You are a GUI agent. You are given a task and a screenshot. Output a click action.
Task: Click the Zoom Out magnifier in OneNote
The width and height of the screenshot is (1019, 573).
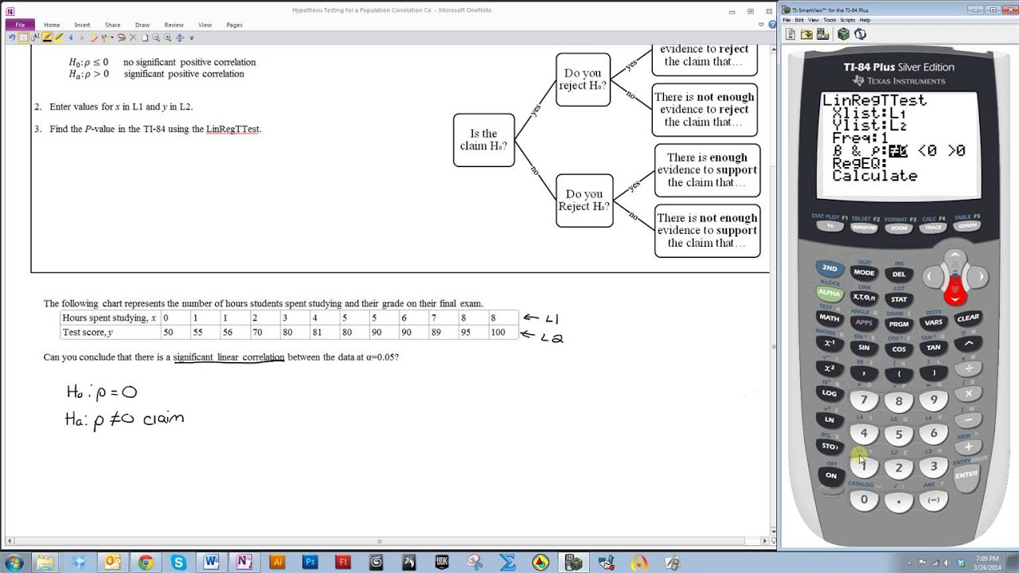(x=156, y=37)
